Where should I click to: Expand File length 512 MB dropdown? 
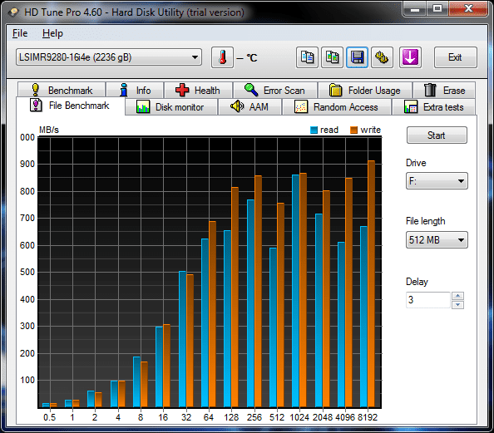pos(437,240)
